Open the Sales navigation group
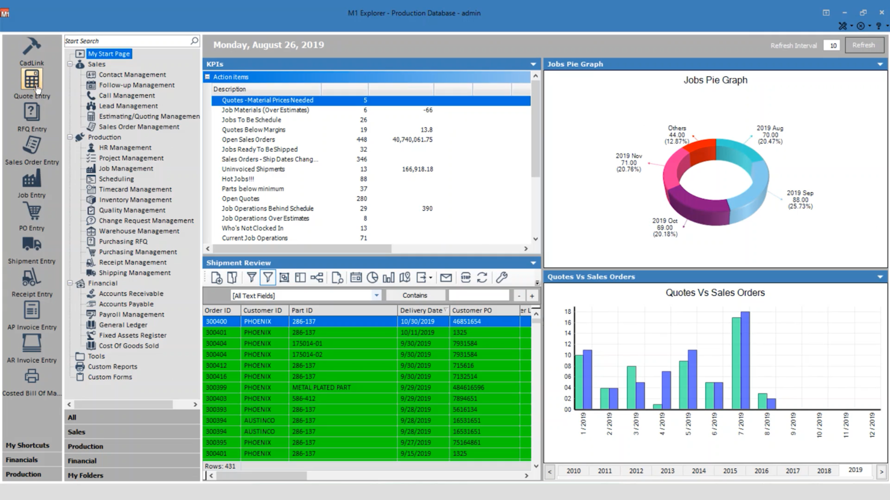 132,432
